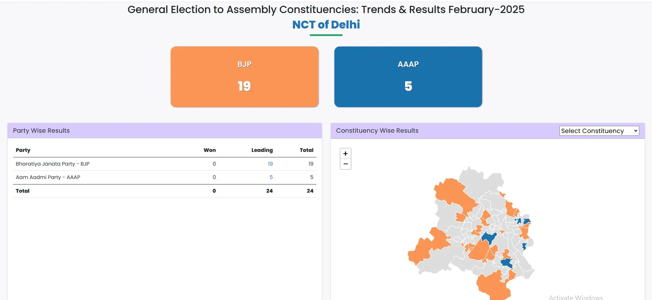This screenshot has height=300, width=652.
Task: Click the AAAP leading count link 5
Action: (x=271, y=177)
